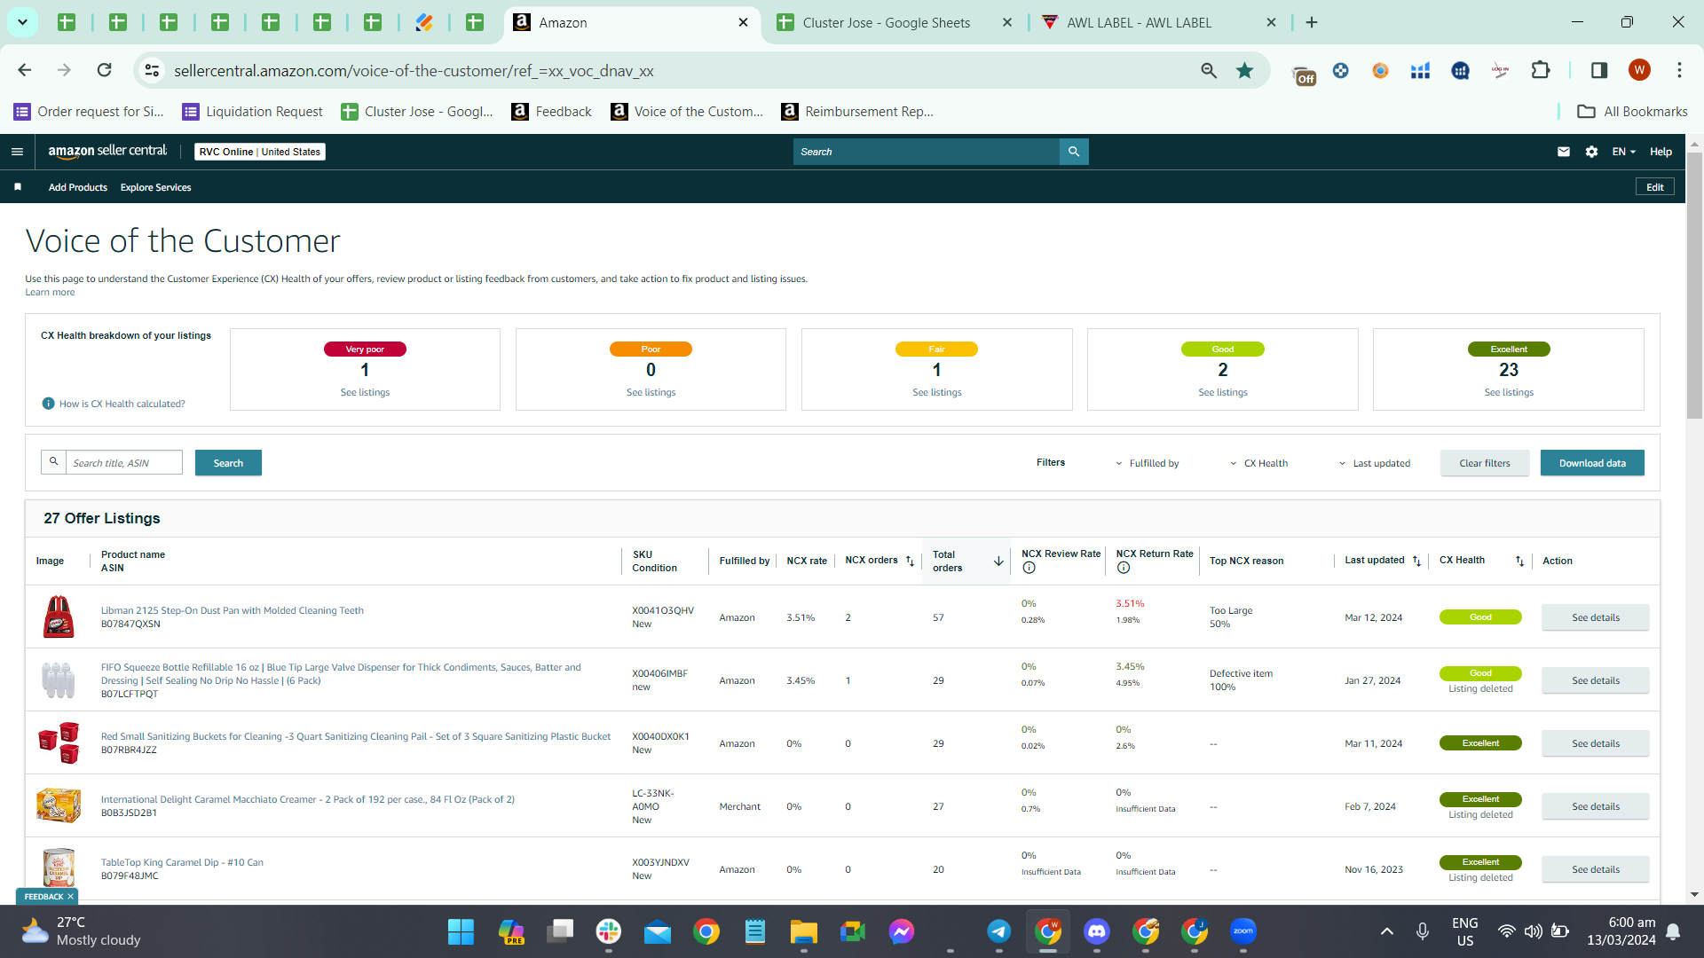Click the Fair CX Health badge
1704x958 pixels.
click(936, 349)
